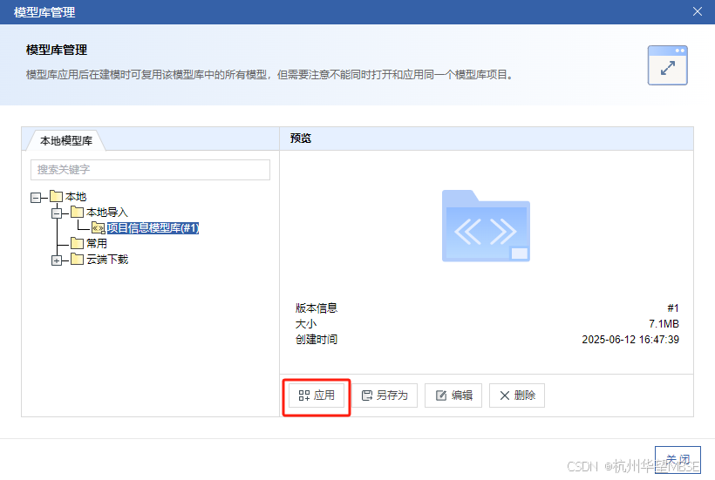The image size is (715, 480).
Task: Click the 编辑 (edit) button
Action: coord(453,395)
